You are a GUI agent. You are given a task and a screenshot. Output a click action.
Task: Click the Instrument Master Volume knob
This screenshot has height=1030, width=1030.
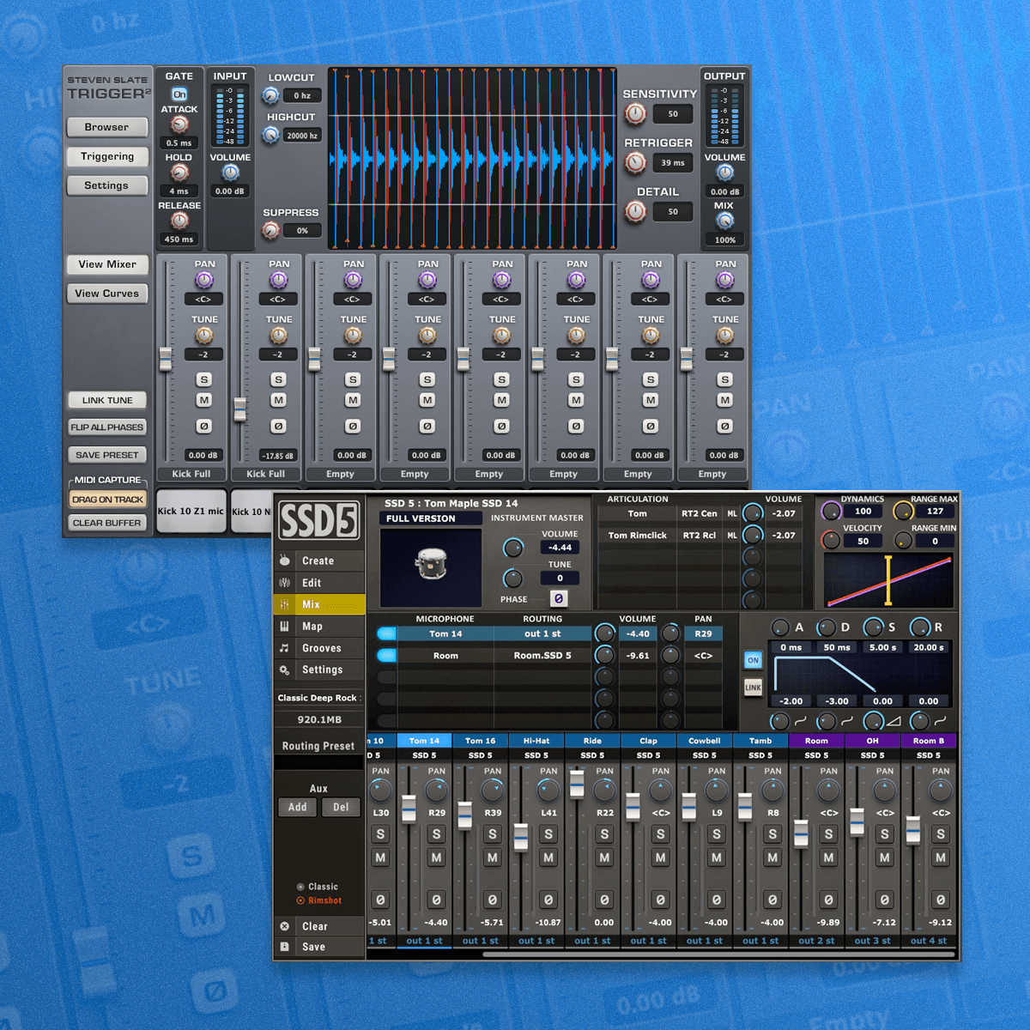pos(512,548)
